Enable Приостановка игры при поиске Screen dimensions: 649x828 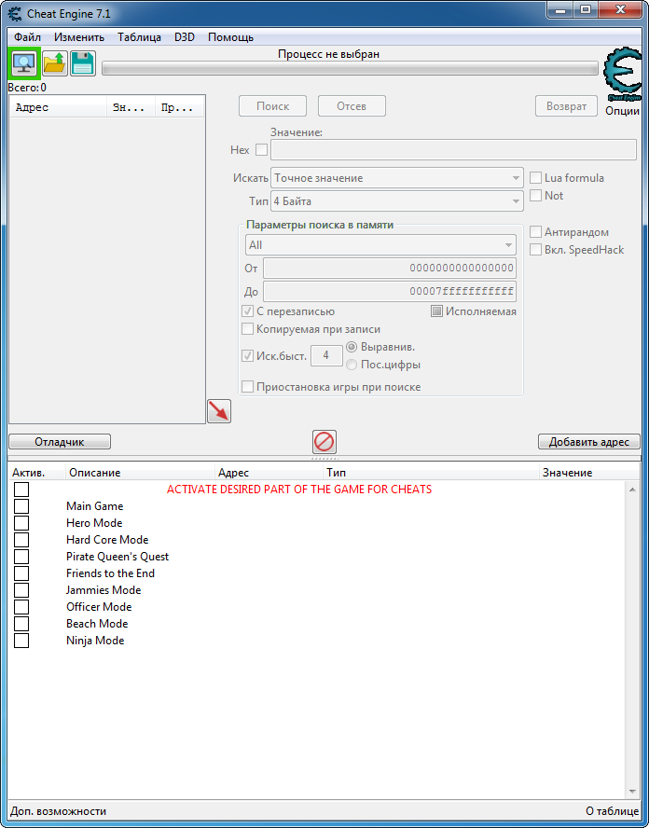pyautogui.click(x=247, y=387)
